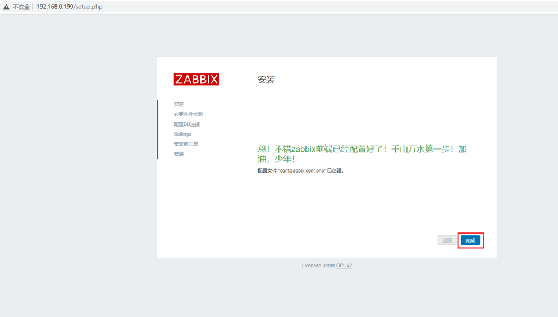The image size is (558, 317).
Task: Click the blue 完成 finish button
Action: coord(470,240)
